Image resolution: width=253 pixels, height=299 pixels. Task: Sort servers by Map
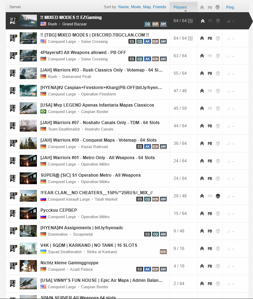coord(147,7)
